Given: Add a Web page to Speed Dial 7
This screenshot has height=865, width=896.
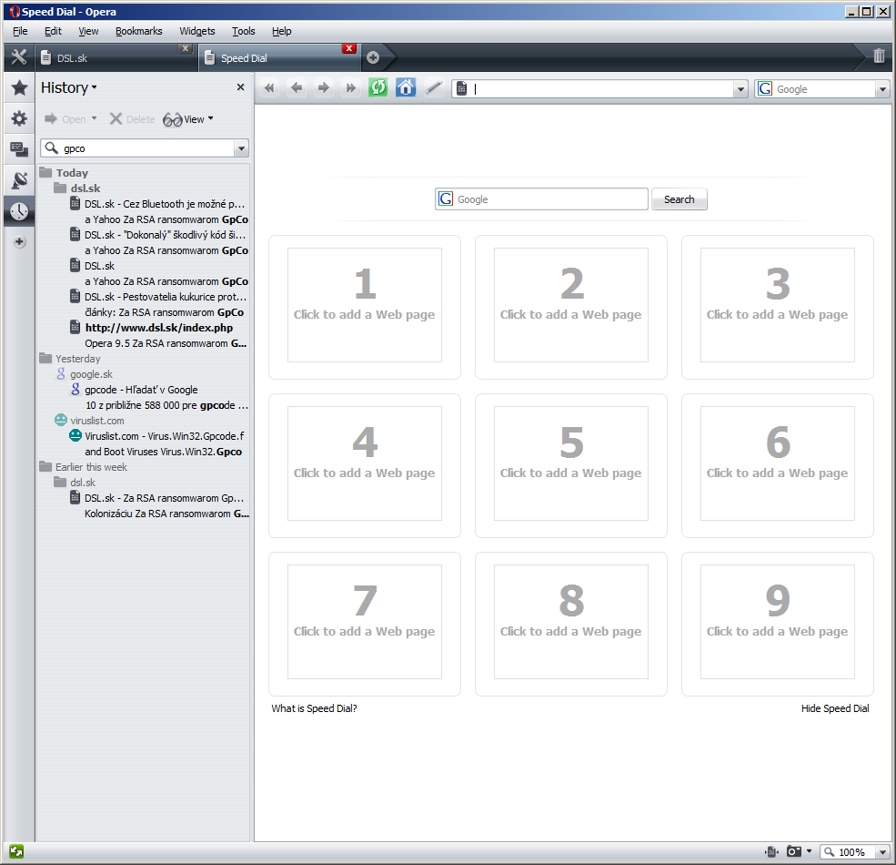Looking at the screenshot, I should (365, 622).
